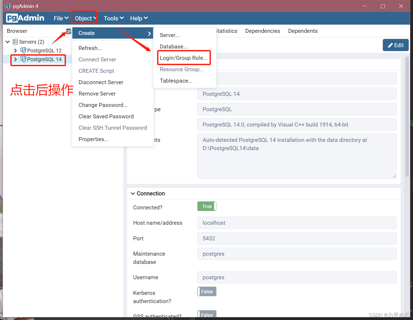Collapse the Servers (2) tree node
Screen dimensions: 413x320
click(8, 42)
